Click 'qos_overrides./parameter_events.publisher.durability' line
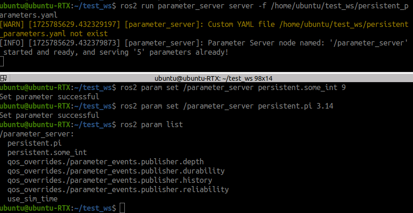 coord(116,171)
